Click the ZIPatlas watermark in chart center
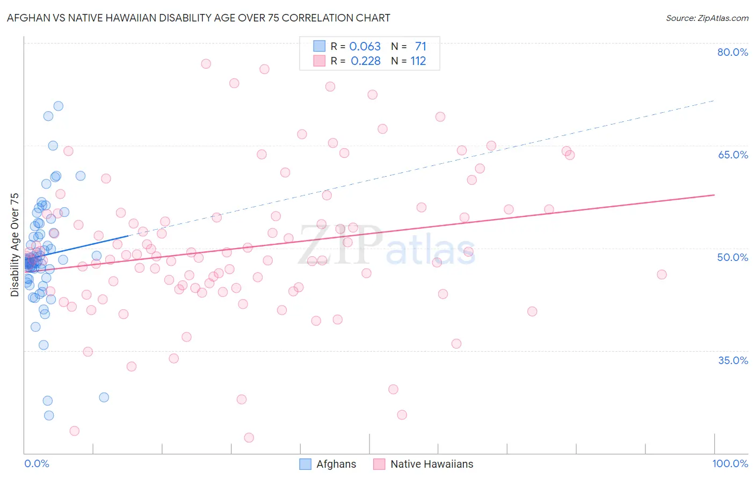755x479 pixels. point(387,245)
